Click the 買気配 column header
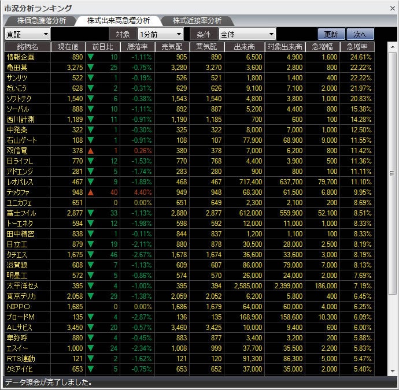Image resolution: width=399 pixels, height=390 pixels. tap(206, 47)
